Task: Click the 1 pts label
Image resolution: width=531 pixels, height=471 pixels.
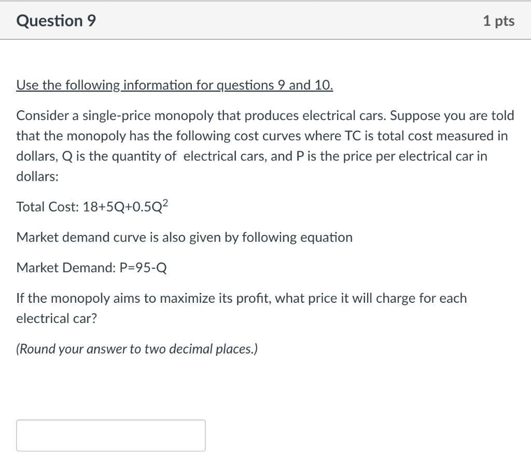Action: (x=498, y=21)
